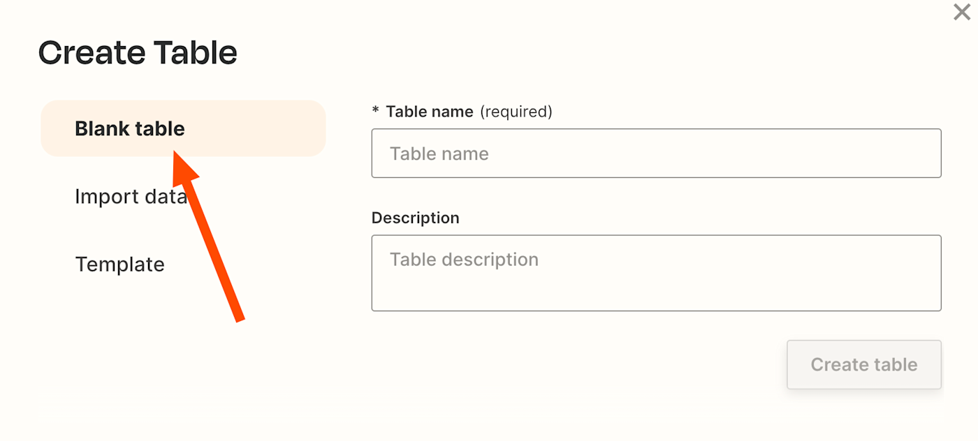Viewport: 978px width, 441px height.
Task: Click into the Table description box
Action: [x=656, y=273]
